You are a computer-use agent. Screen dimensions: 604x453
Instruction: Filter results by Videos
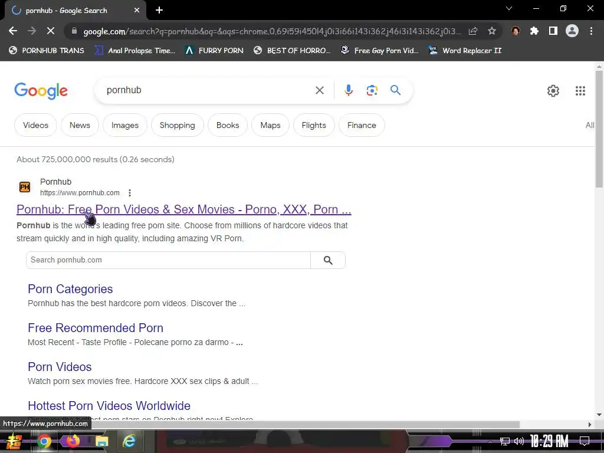[35, 125]
